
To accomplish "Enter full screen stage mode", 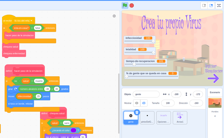I will coord(219,6).
